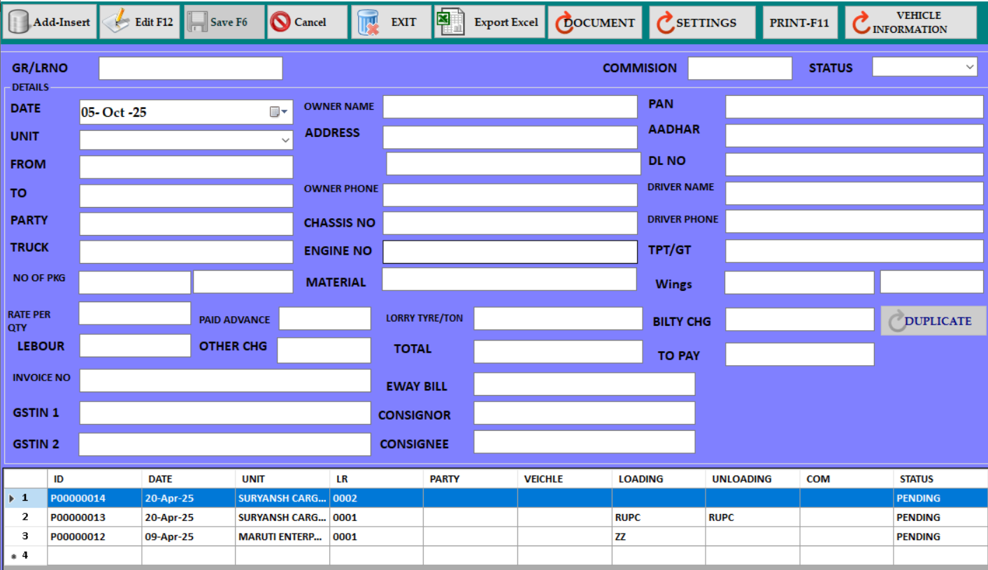
Task: Open the DATE calendar picker dropdown
Action: tap(279, 112)
